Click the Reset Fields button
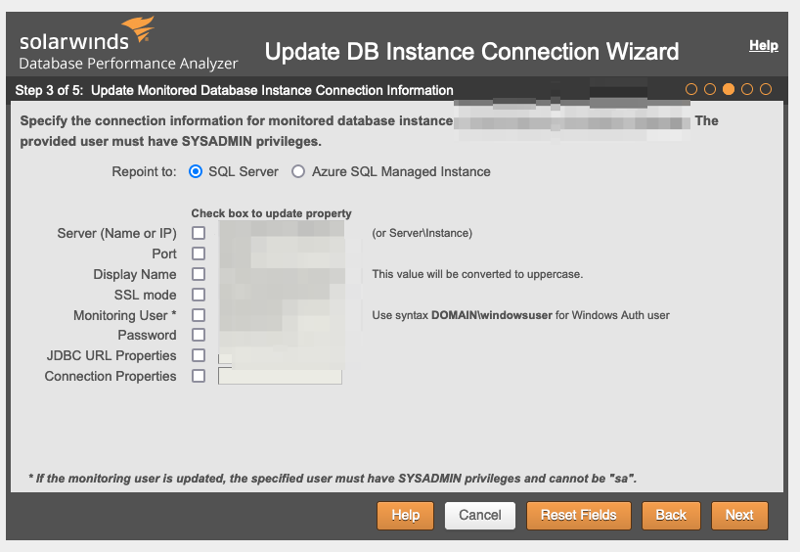 [579, 515]
